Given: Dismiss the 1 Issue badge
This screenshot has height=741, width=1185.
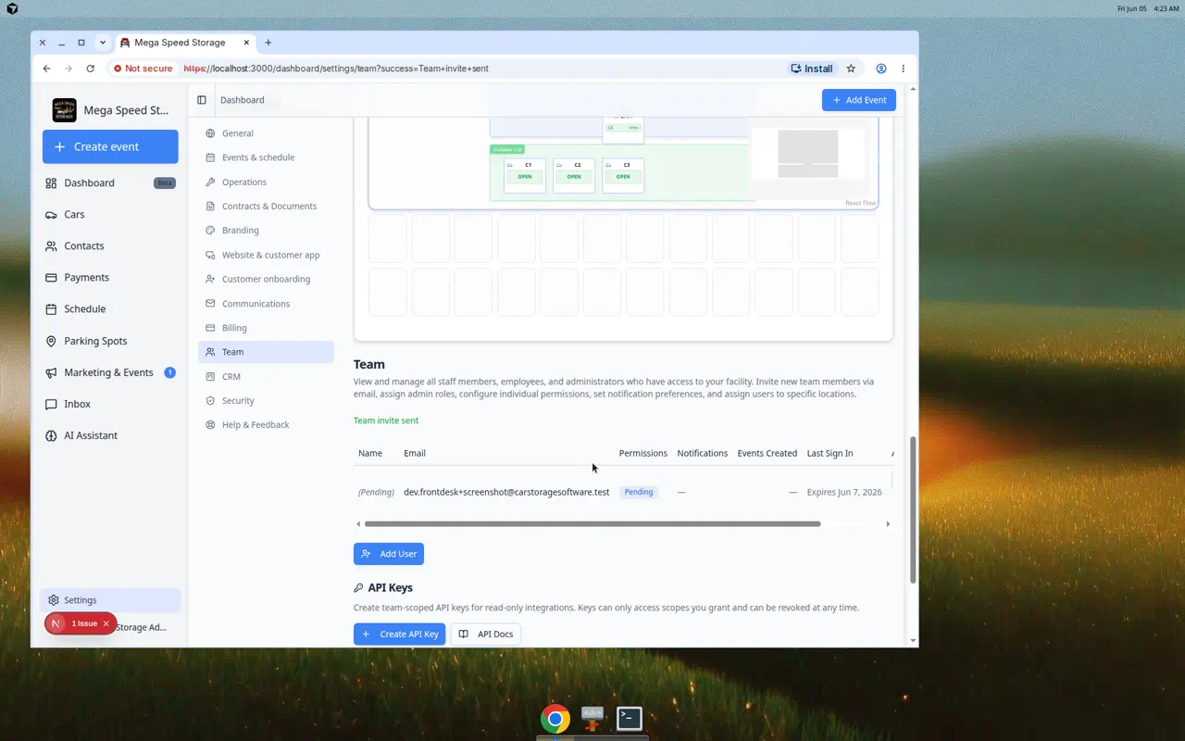Looking at the screenshot, I should coord(106,624).
